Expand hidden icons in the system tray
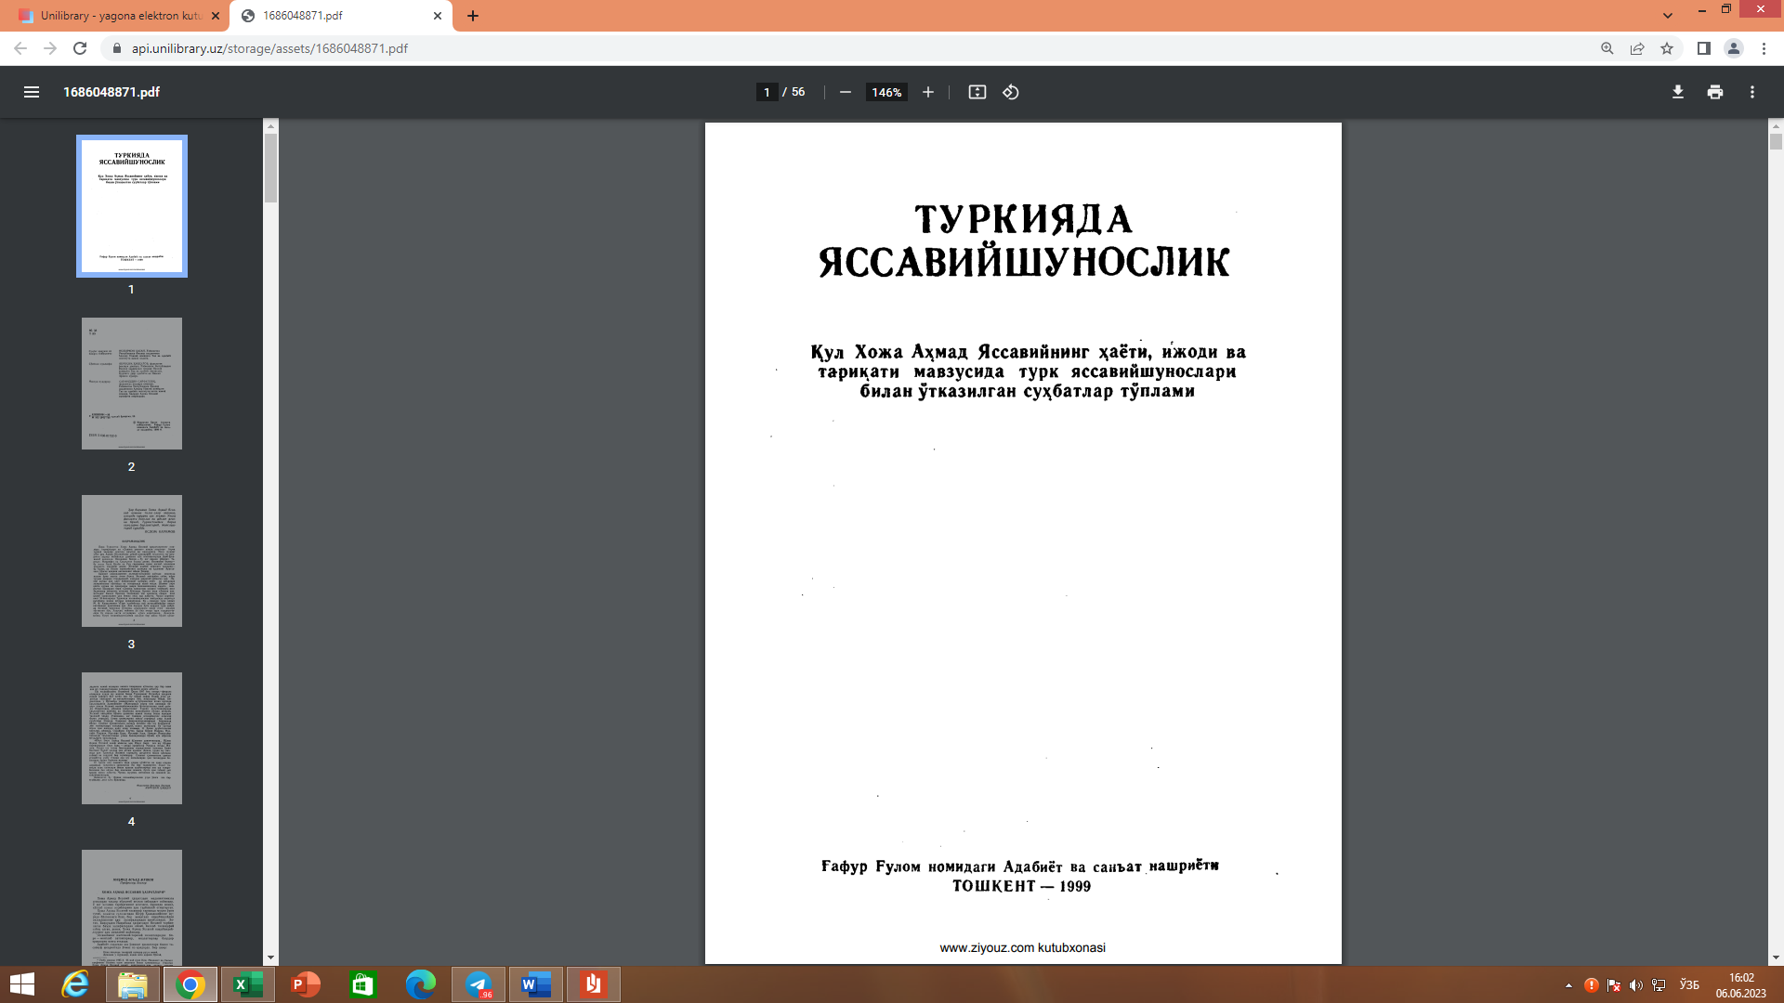The width and height of the screenshot is (1784, 1003). coord(1568,984)
